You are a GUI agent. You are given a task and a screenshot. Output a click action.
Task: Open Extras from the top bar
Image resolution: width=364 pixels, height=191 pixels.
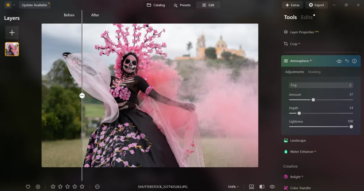292,5
